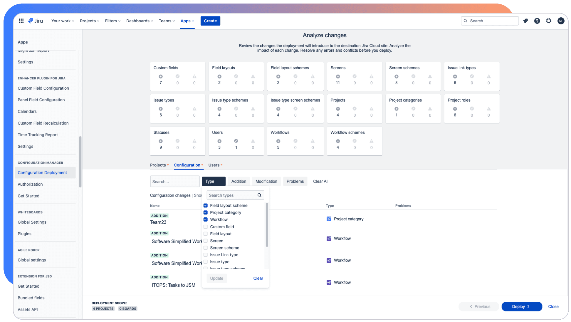Open the KL profile avatar

coord(561,21)
